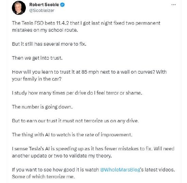Click the line about trusting it at 85 mph
Screen dimensions: 187x183
89,72
